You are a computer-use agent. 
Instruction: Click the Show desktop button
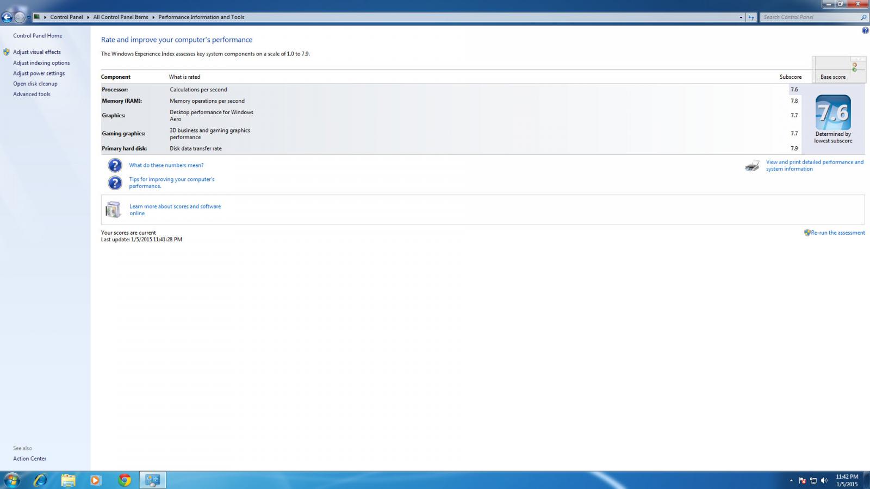click(x=866, y=480)
